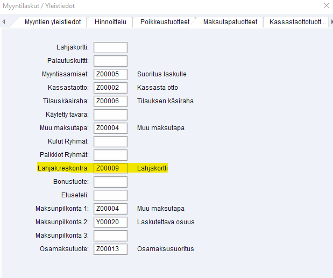Viewport: 333px width, 278px height.
Task: Click the Kassastaotto field with Z00002
Action: tap(110, 88)
